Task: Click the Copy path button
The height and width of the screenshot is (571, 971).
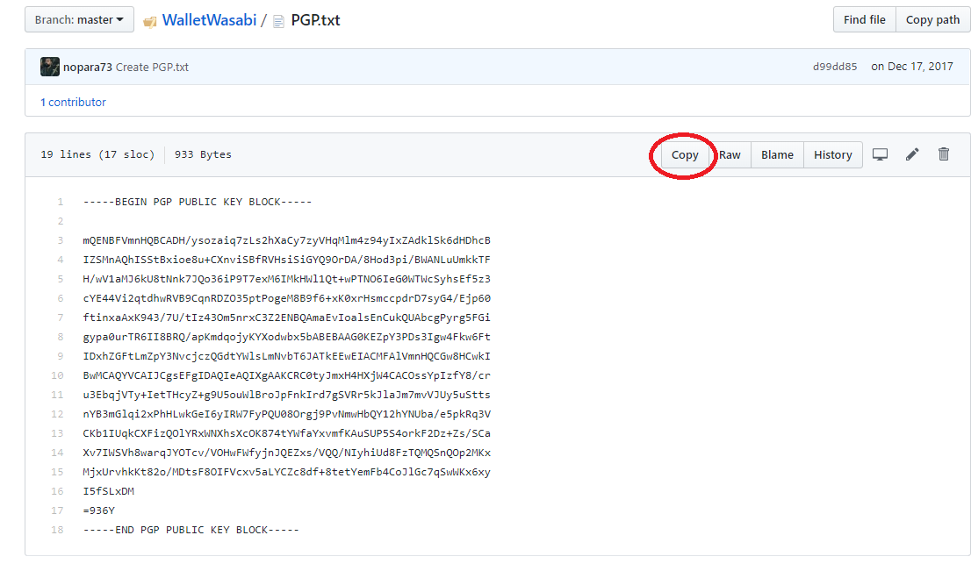Action: (x=932, y=19)
